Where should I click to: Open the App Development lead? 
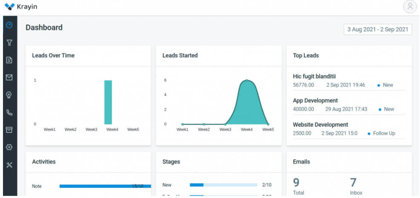(315, 100)
